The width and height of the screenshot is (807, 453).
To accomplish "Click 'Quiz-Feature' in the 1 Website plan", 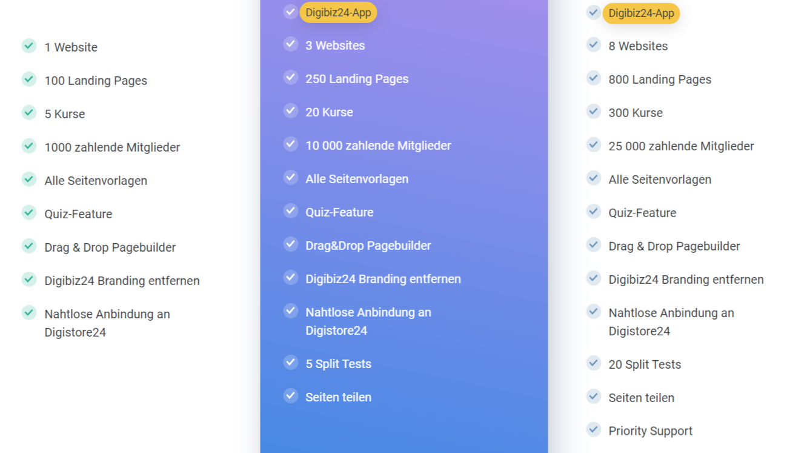I will click(x=78, y=214).
